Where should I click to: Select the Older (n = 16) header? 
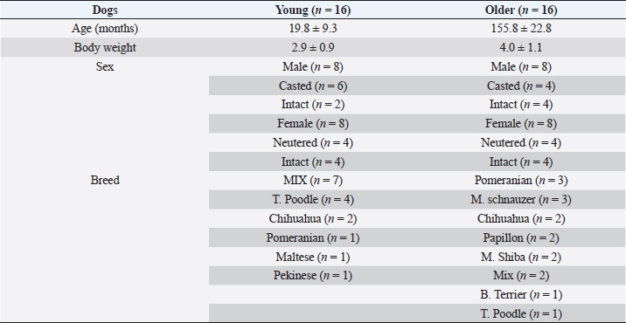tap(521, 10)
